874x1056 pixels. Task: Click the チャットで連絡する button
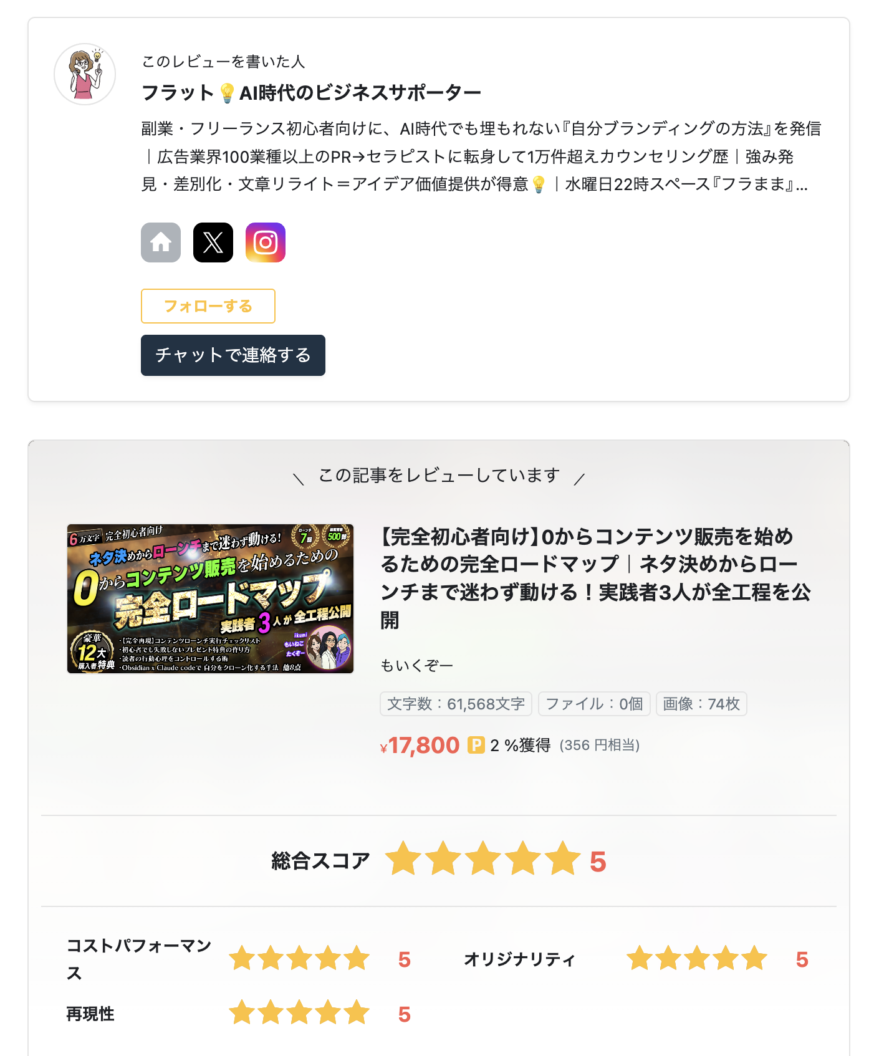coord(233,355)
